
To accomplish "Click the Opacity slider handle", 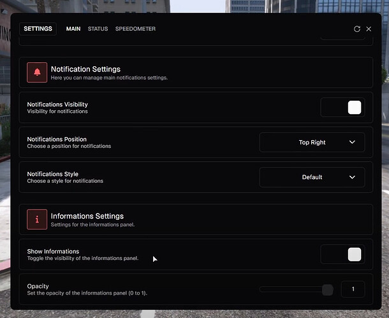I will click(x=328, y=289).
